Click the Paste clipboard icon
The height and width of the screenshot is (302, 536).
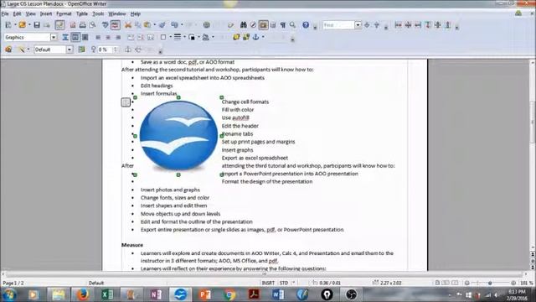tap(147, 25)
